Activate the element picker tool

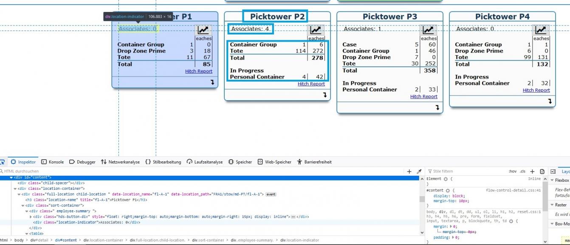(x=3, y=162)
